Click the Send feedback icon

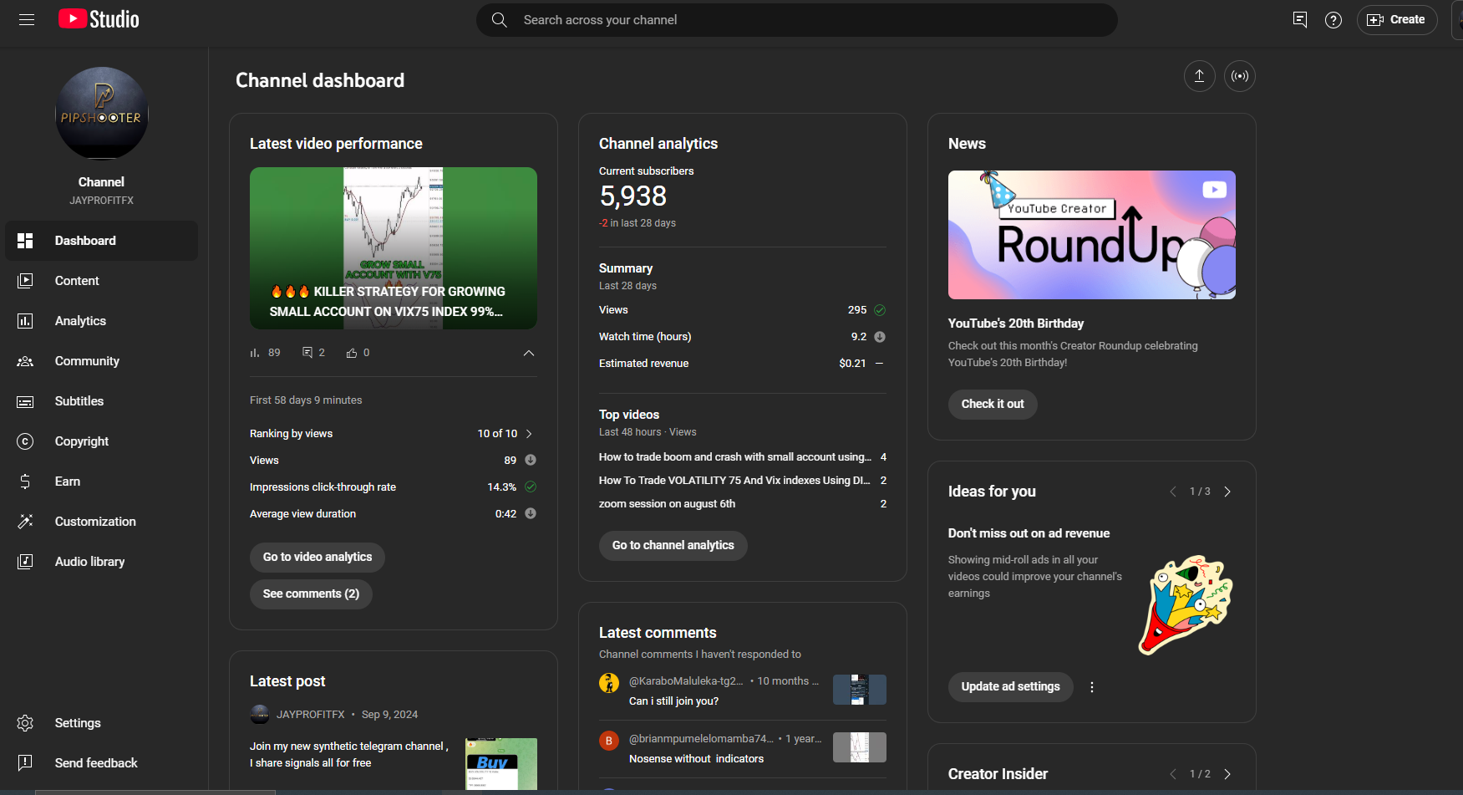click(x=25, y=763)
